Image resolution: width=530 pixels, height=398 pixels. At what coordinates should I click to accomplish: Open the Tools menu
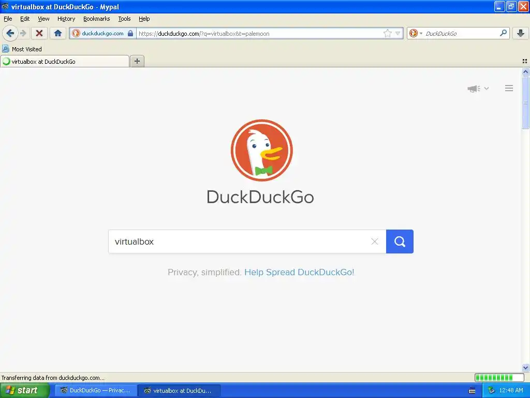coord(124,19)
